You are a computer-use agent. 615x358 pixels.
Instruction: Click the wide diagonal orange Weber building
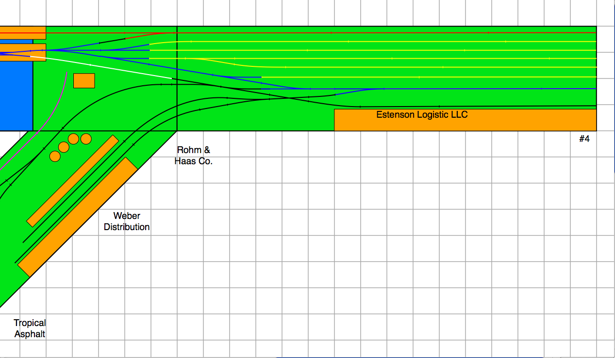[x=78, y=217]
